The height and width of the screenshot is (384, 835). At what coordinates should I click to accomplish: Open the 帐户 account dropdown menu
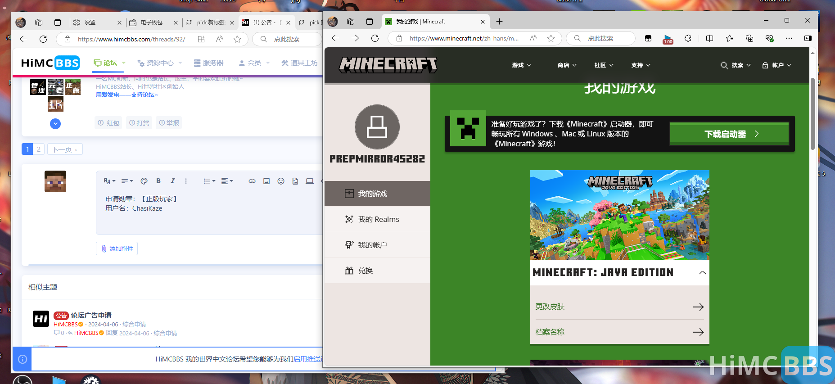(777, 65)
